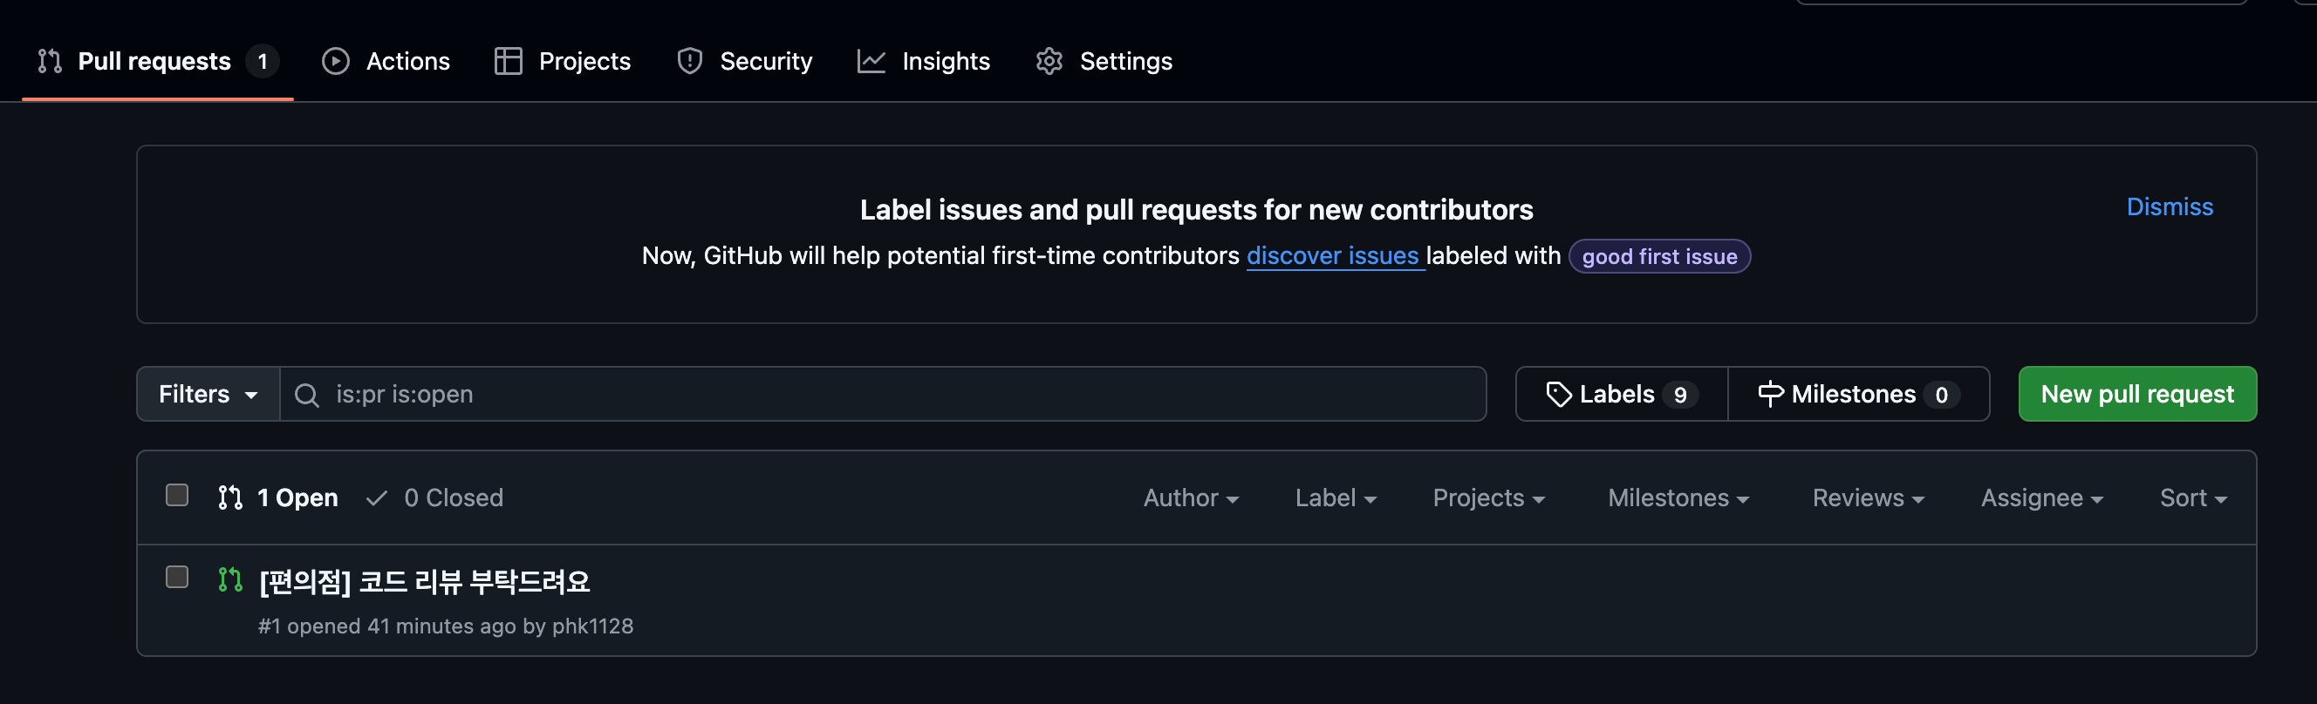The width and height of the screenshot is (2317, 704).
Task: Click the Security shield icon
Action: click(690, 61)
